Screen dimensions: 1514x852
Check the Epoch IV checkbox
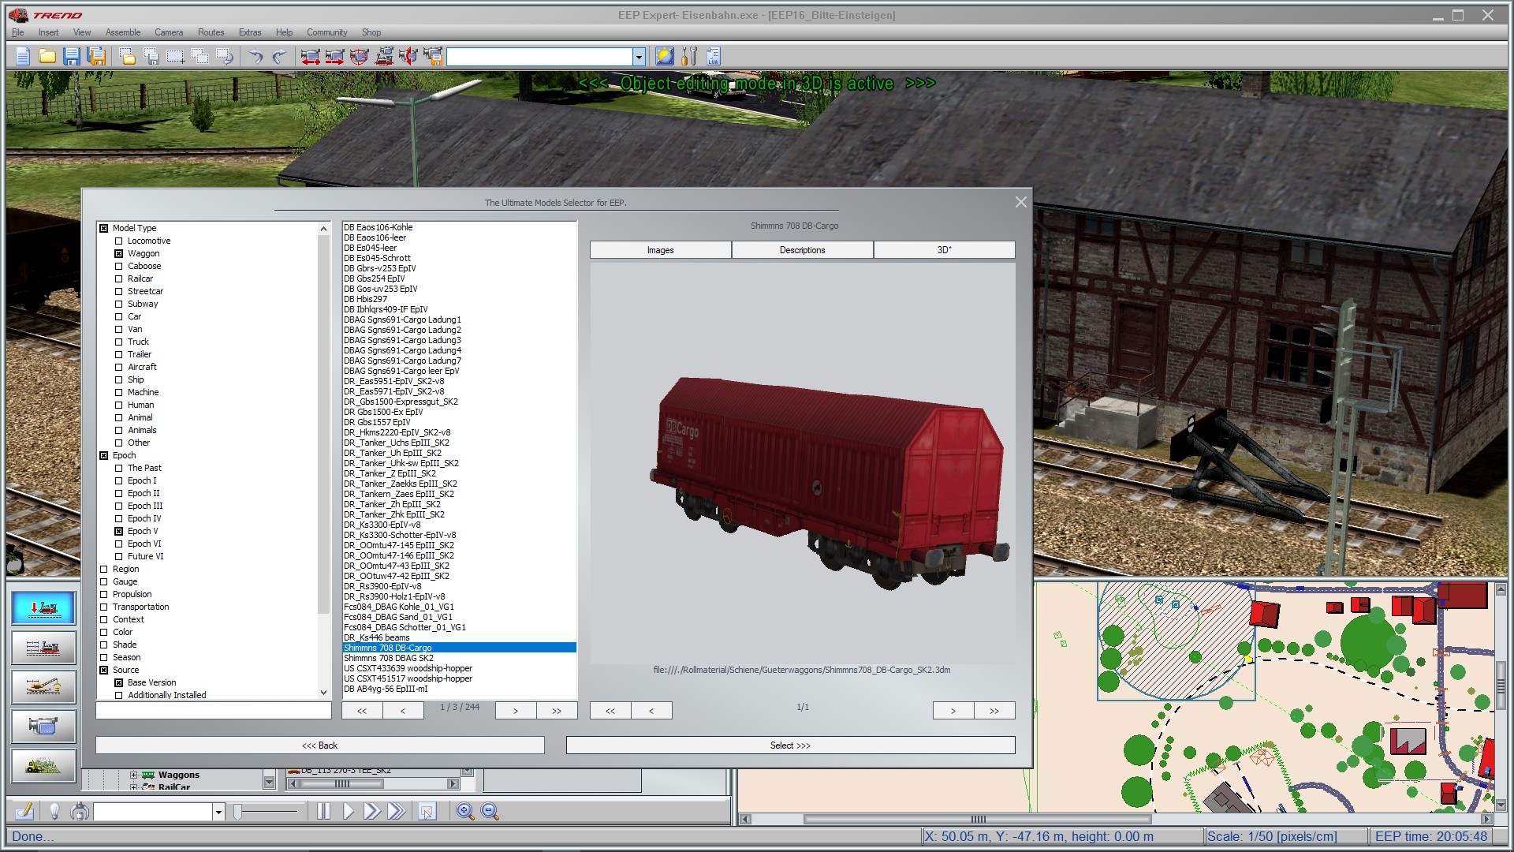pos(118,518)
